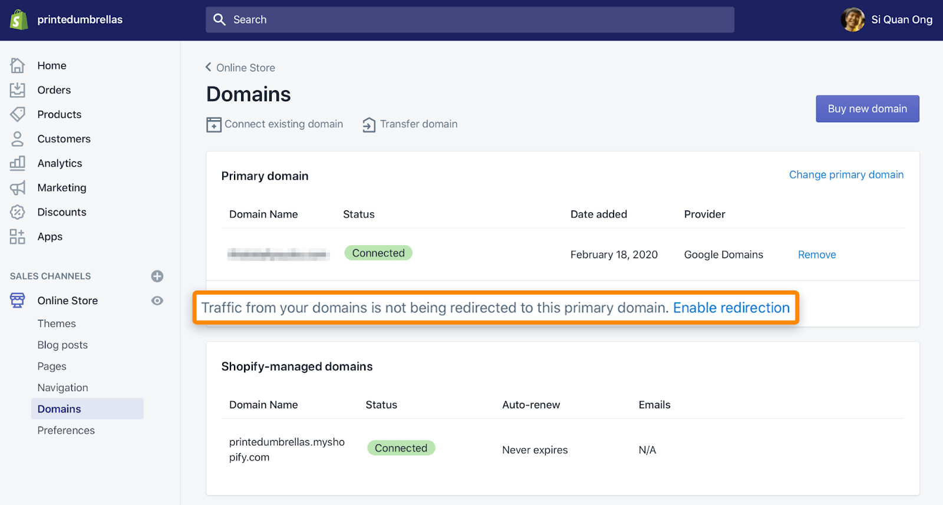Screen dimensions: 943x505
Task: Open Orders in the sidebar
Action: [54, 90]
